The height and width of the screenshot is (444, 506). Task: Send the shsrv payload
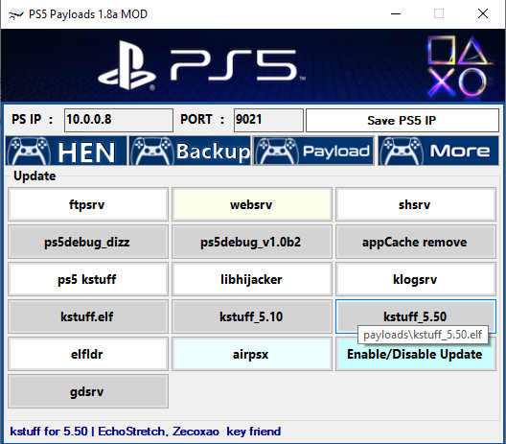(x=416, y=204)
